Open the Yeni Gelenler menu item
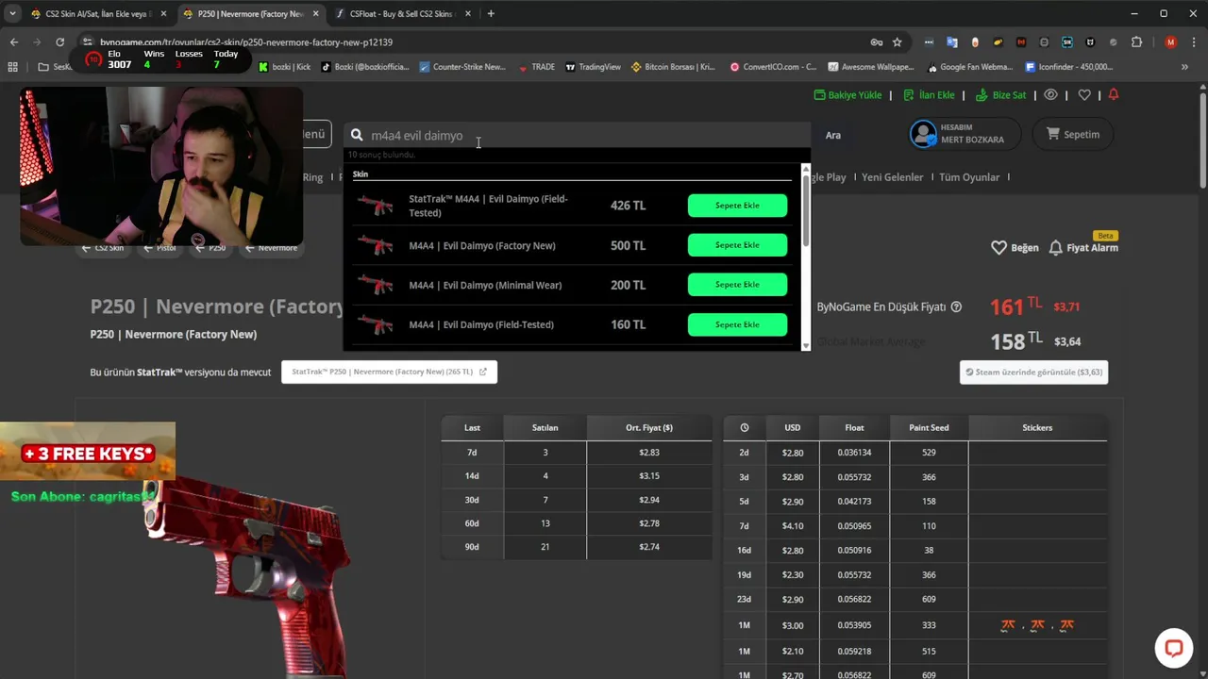 click(x=892, y=177)
